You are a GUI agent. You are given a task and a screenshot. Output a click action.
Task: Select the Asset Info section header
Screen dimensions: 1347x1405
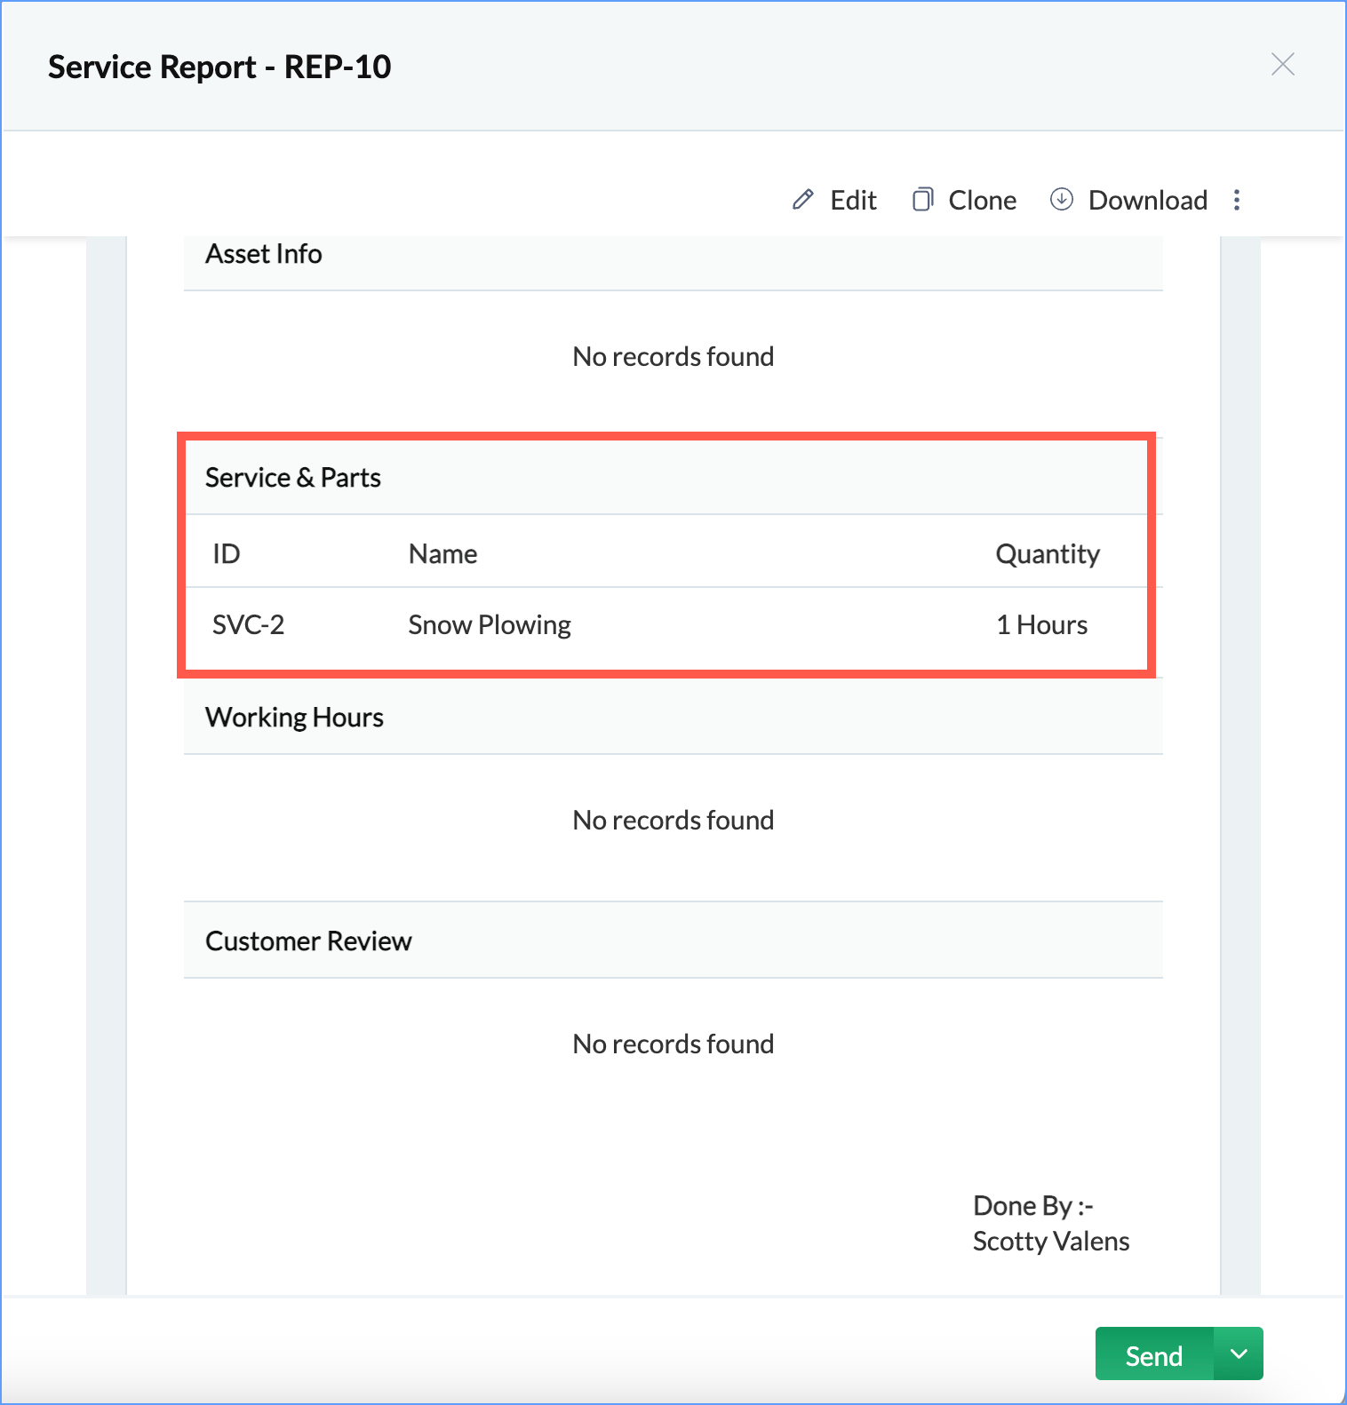(264, 254)
